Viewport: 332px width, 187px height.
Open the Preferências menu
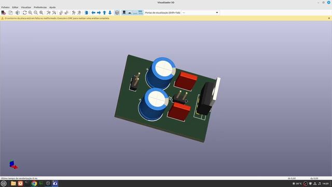coord(40,7)
